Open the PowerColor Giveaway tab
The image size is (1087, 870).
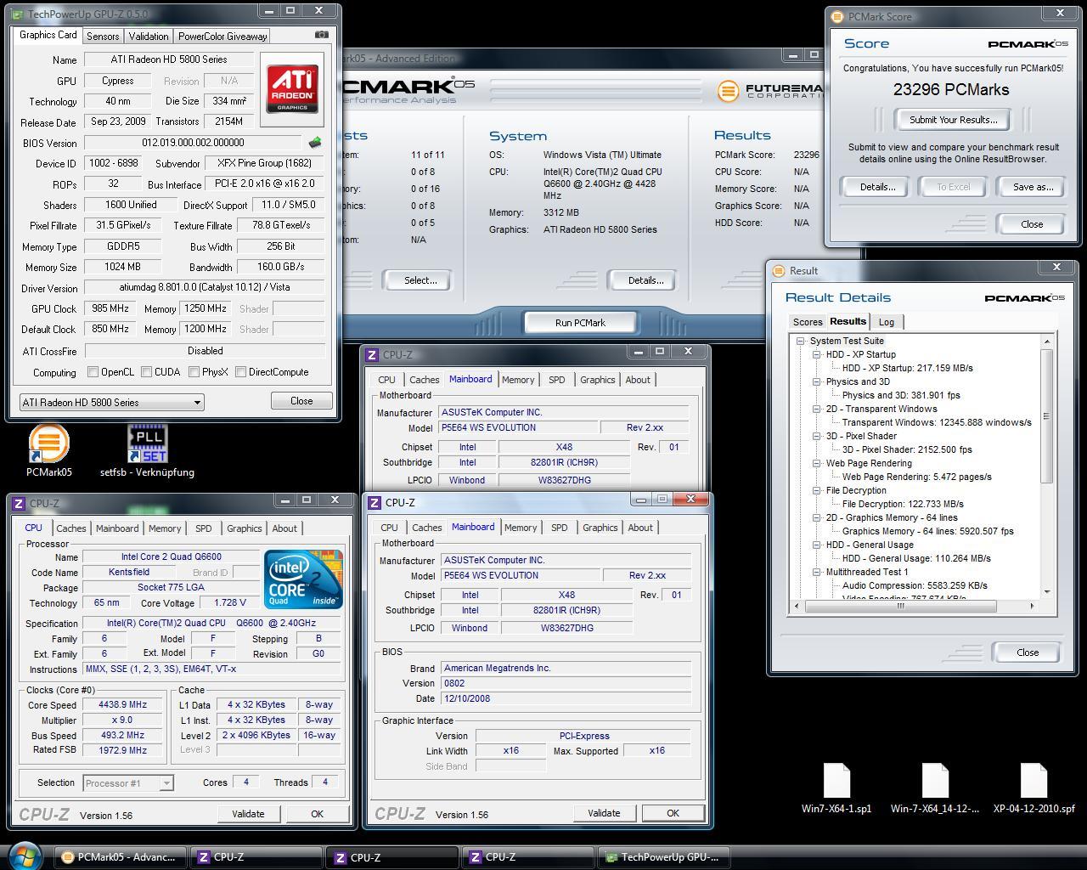point(222,37)
